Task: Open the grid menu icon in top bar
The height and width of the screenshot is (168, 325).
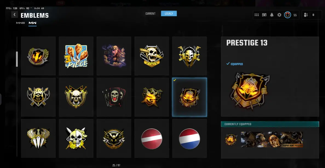Action: pos(257,15)
